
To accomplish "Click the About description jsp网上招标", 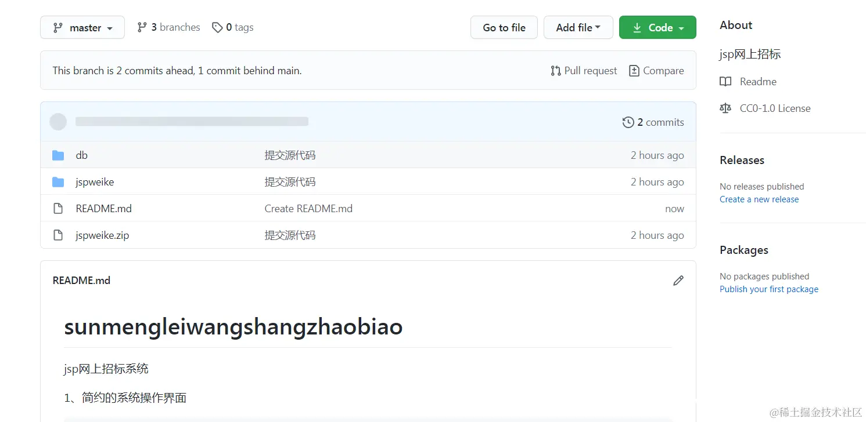I will point(750,54).
